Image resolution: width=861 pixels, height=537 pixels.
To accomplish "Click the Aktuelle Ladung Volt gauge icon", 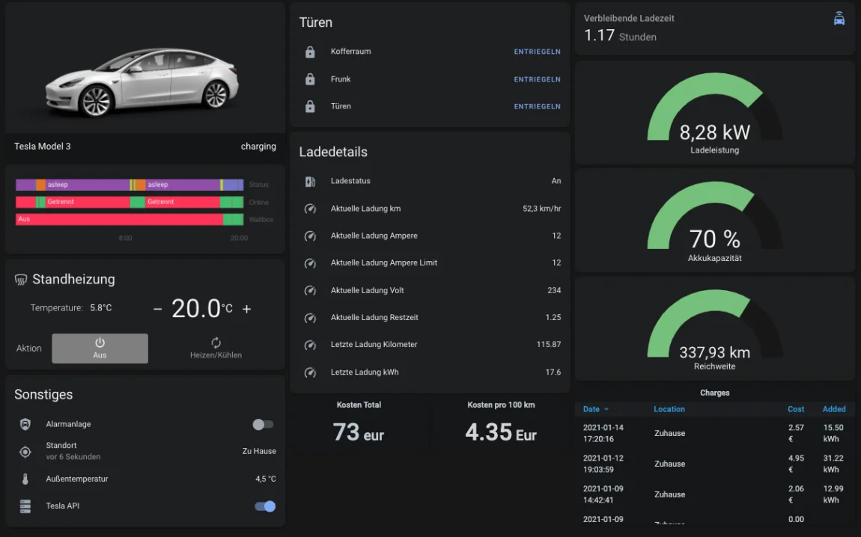I will (310, 291).
